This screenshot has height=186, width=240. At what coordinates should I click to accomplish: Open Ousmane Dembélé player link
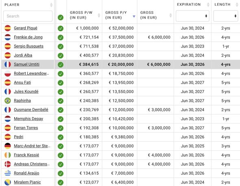point(31,110)
